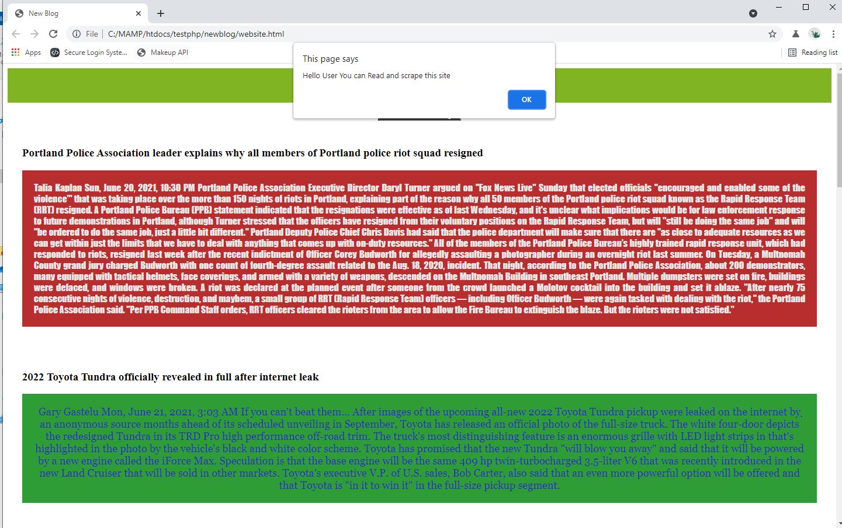This screenshot has width=842, height=528.
Task: Reload the current page
Action: point(53,34)
